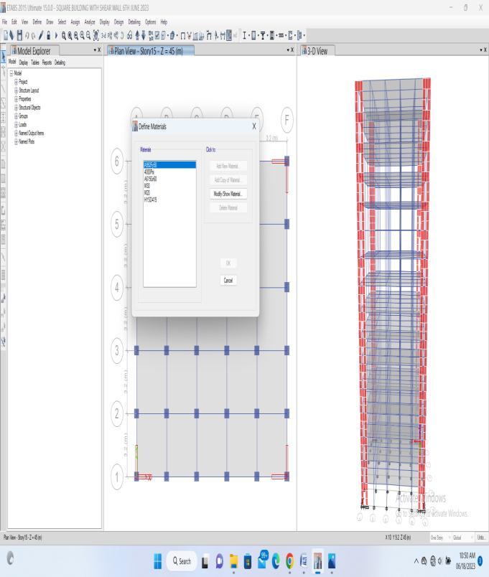Viewport: 489px width, 577px height.
Task: Open the Detailing menu
Action: [134, 22]
